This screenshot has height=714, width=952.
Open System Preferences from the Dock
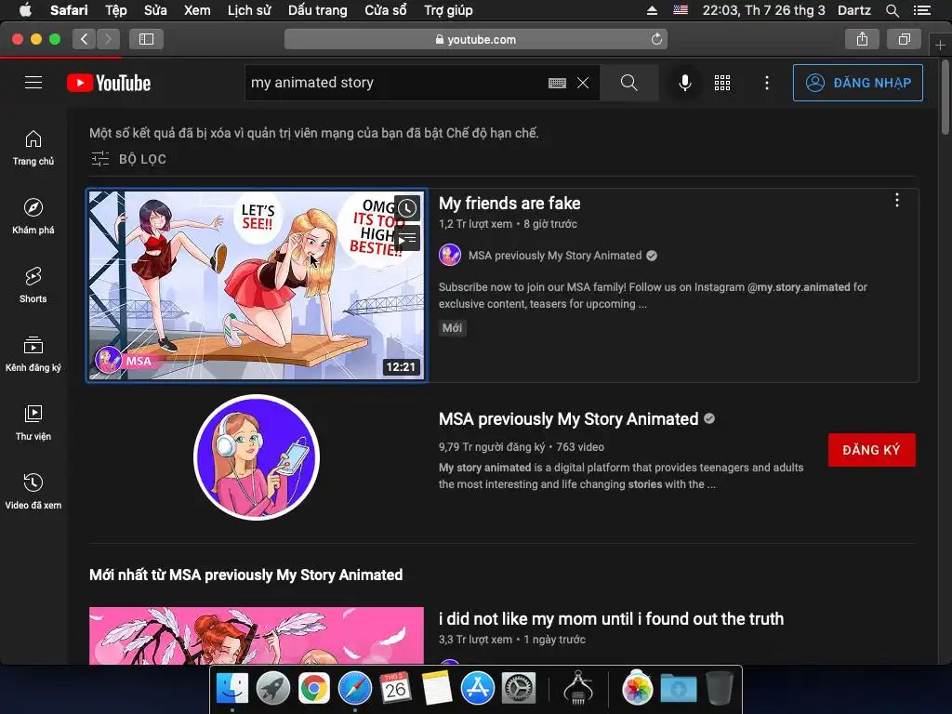coord(519,688)
